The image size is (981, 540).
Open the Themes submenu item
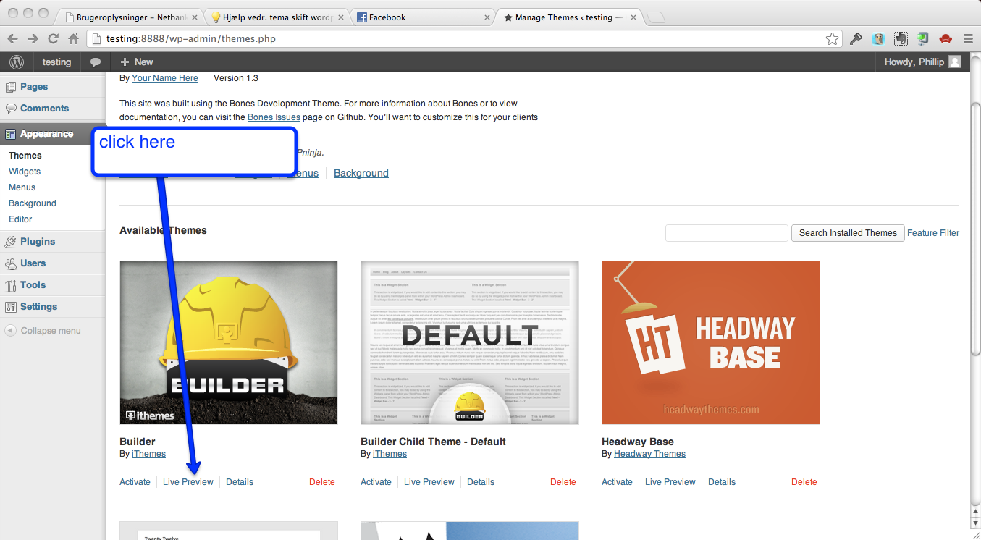coord(25,156)
